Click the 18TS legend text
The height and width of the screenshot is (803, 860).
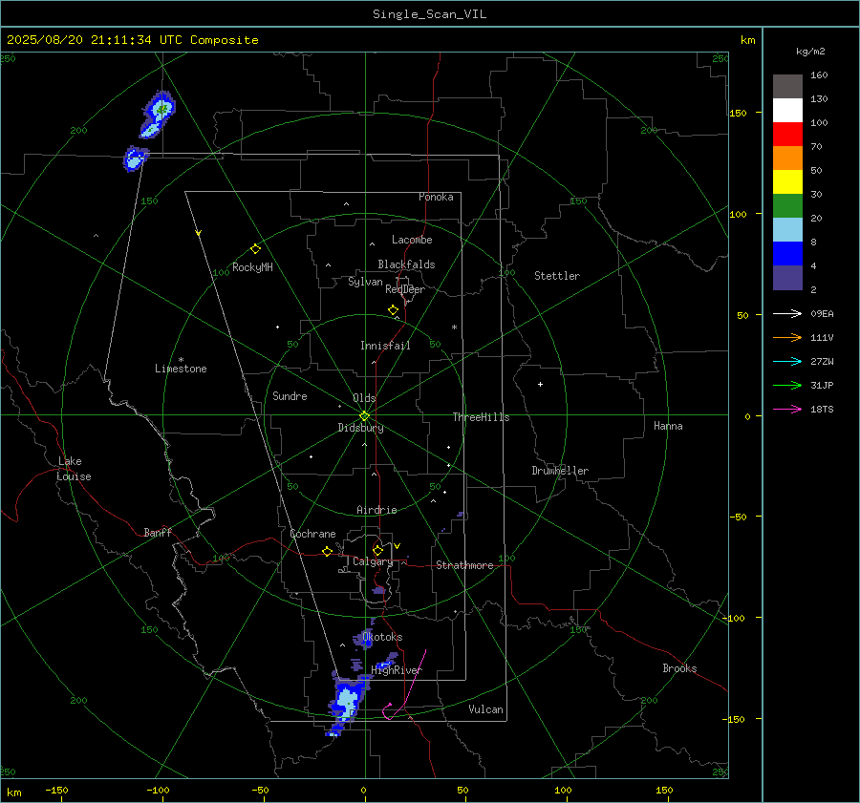coord(822,410)
